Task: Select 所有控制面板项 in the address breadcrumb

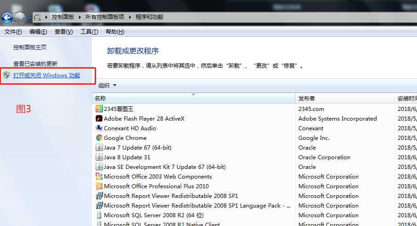Action: point(105,17)
